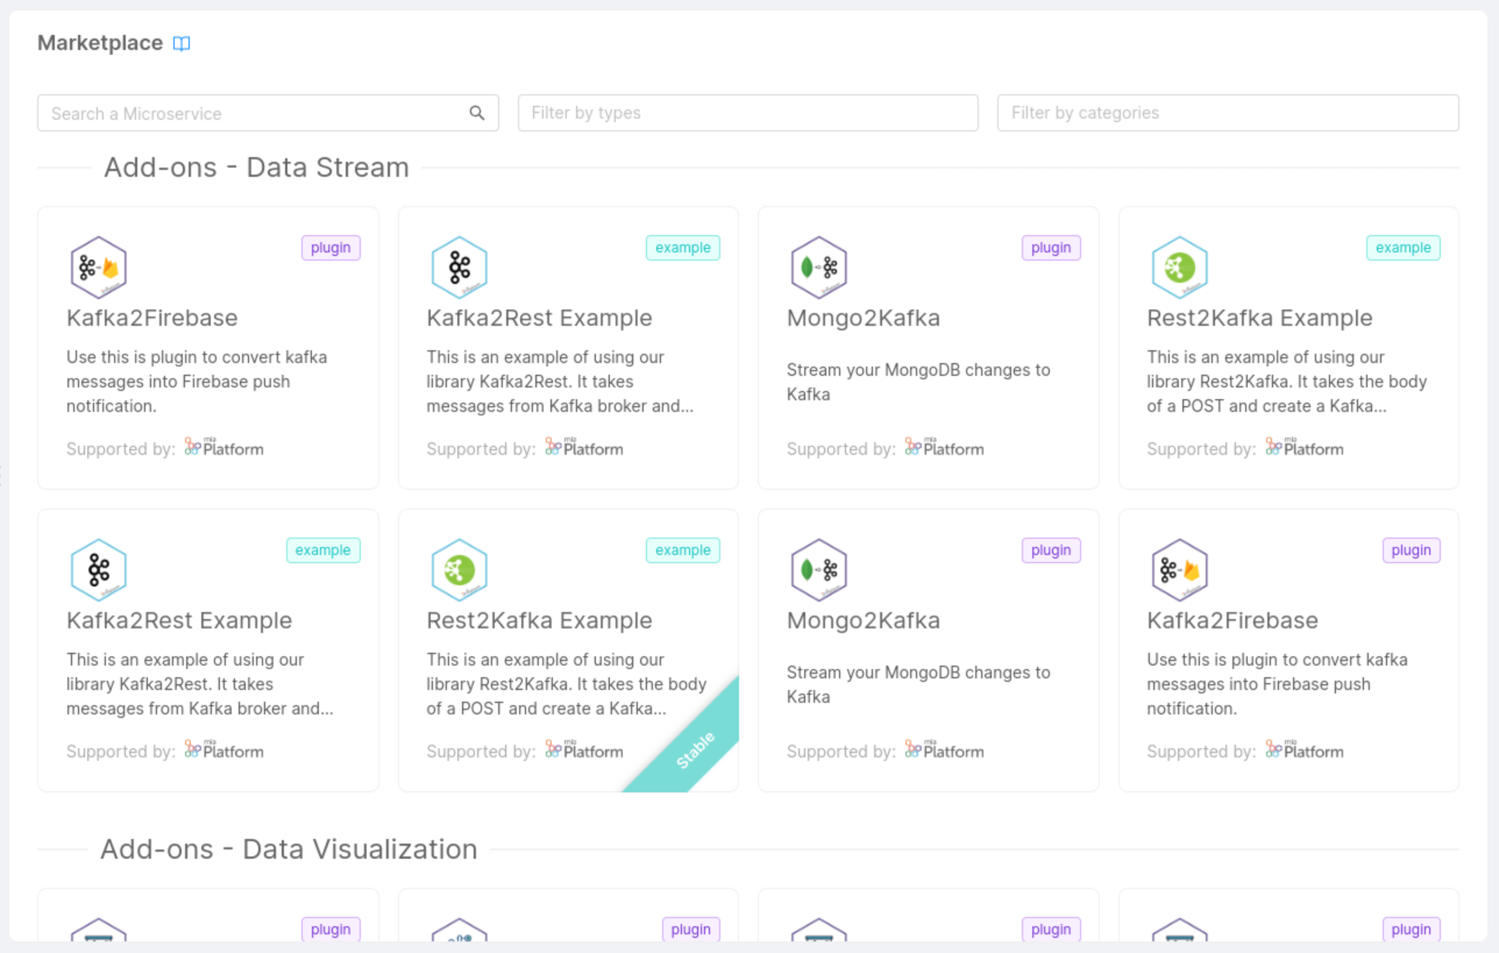This screenshot has width=1499, height=953.
Task: Click Kafka2Rest Example icon in first row
Action: pyautogui.click(x=459, y=268)
